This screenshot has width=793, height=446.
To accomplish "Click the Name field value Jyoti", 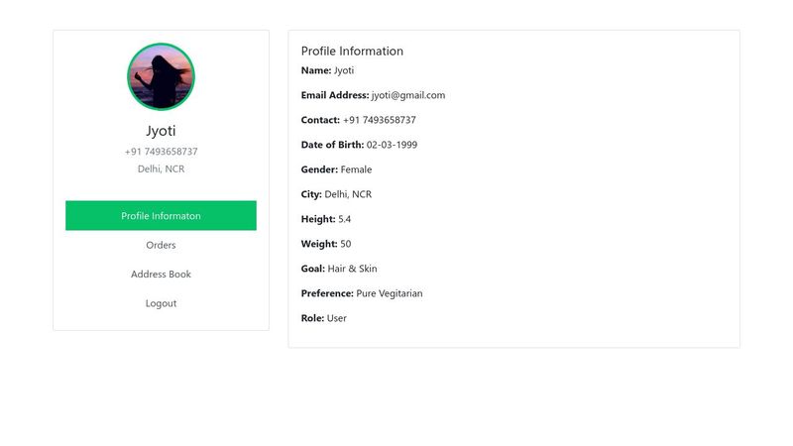I will 344,70.
